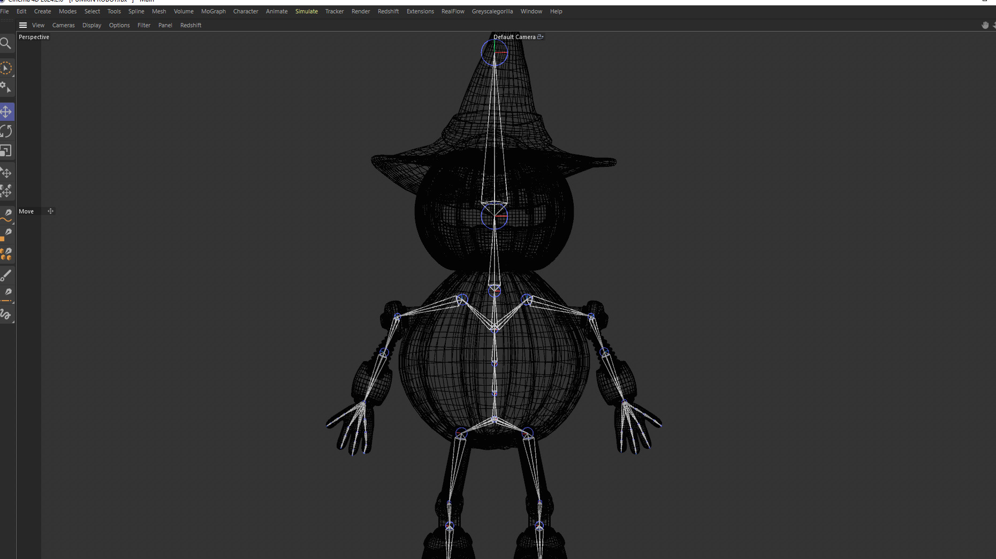
Task: Select the pen tool with dashed orange line
Action: click(x=6, y=295)
